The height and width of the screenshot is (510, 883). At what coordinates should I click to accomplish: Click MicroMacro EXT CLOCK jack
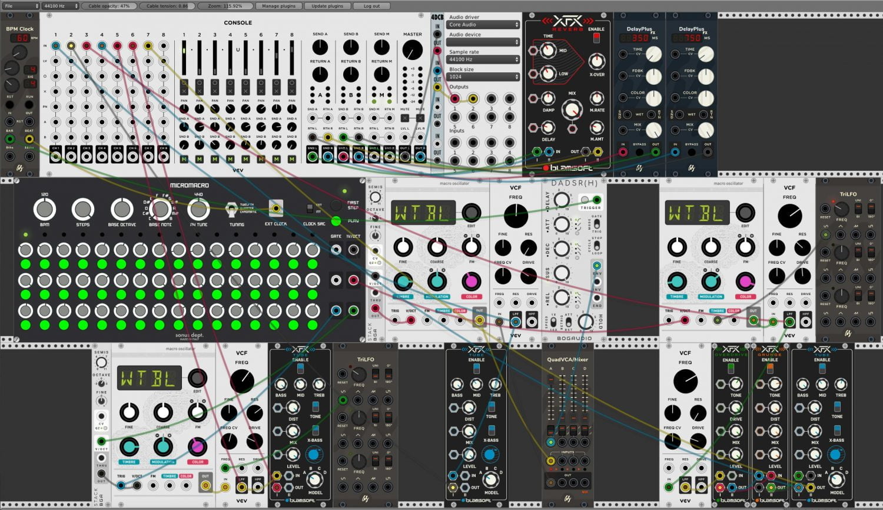[275, 208]
